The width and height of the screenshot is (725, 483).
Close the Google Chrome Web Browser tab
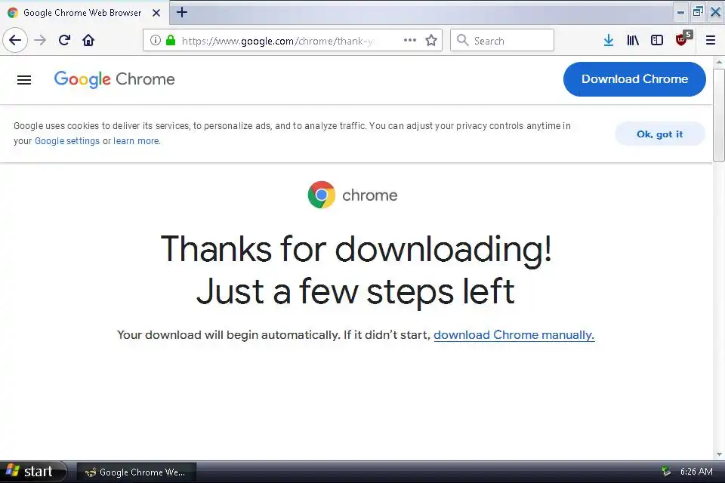(156, 13)
